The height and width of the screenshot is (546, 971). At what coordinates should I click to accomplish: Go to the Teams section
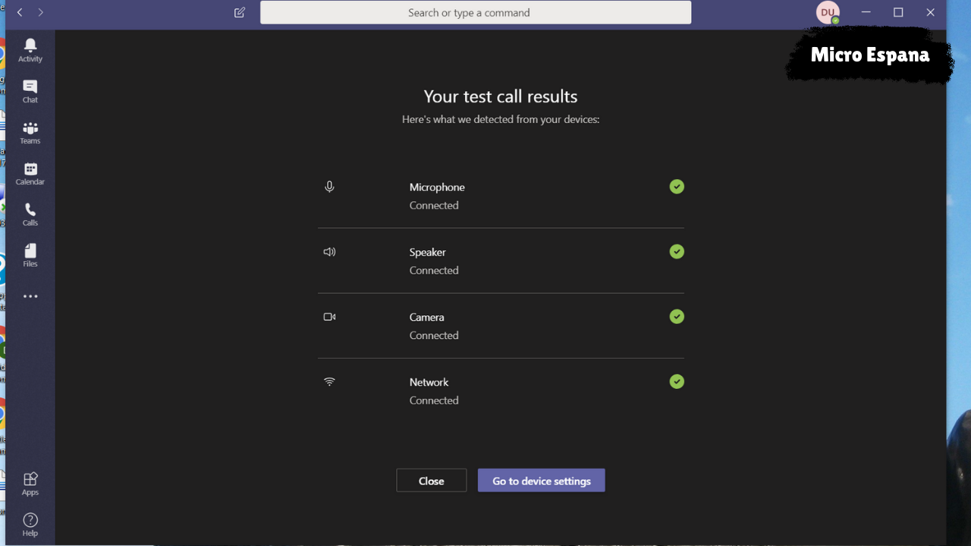tap(30, 132)
